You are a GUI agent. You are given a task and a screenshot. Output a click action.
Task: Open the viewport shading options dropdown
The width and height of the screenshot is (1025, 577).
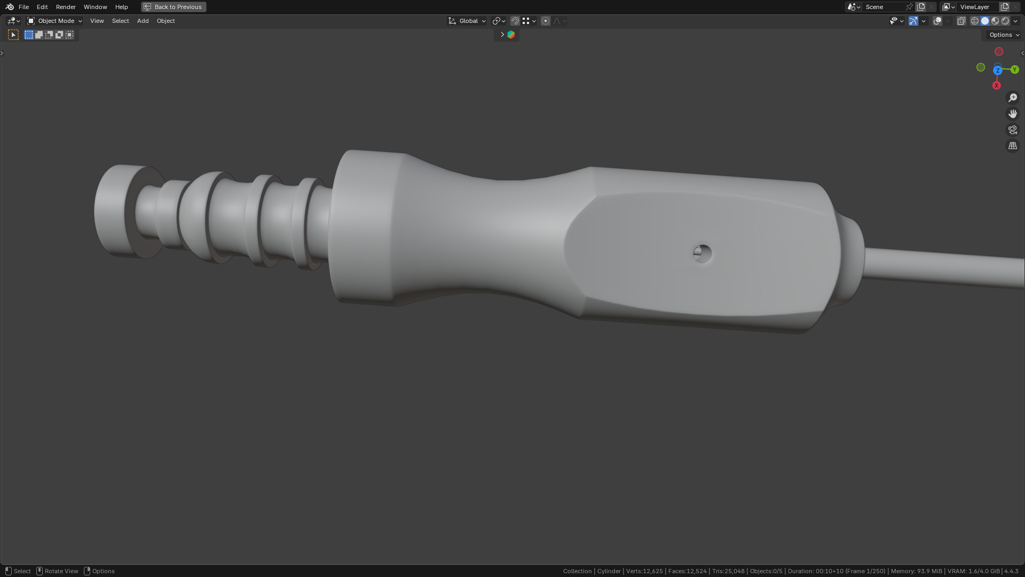(1016, 21)
